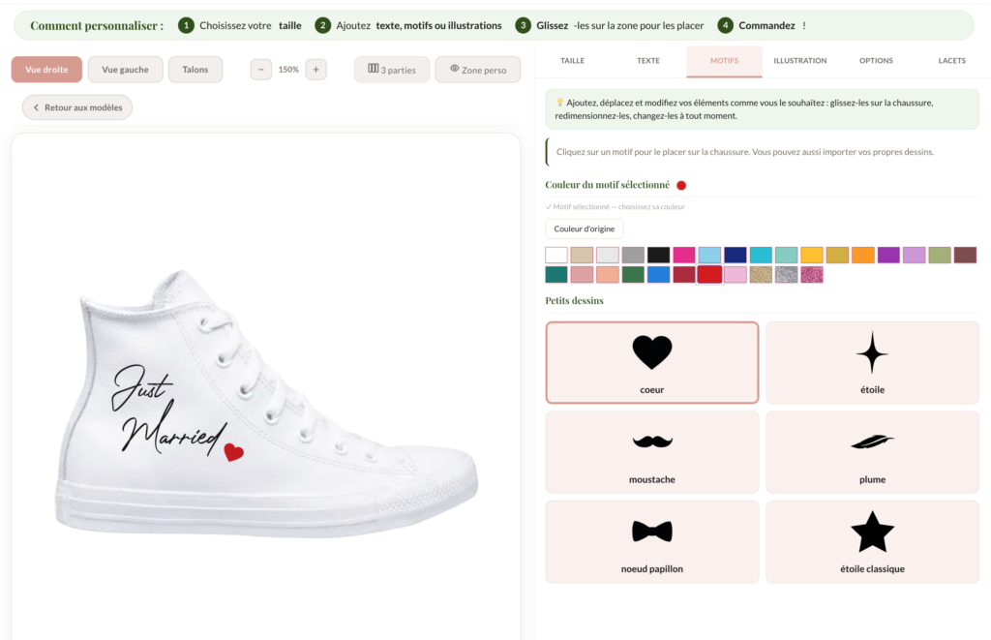The height and width of the screenshot is (640, 991).
Task: Add the étoile sparkle motif
Action: (872, 362)
